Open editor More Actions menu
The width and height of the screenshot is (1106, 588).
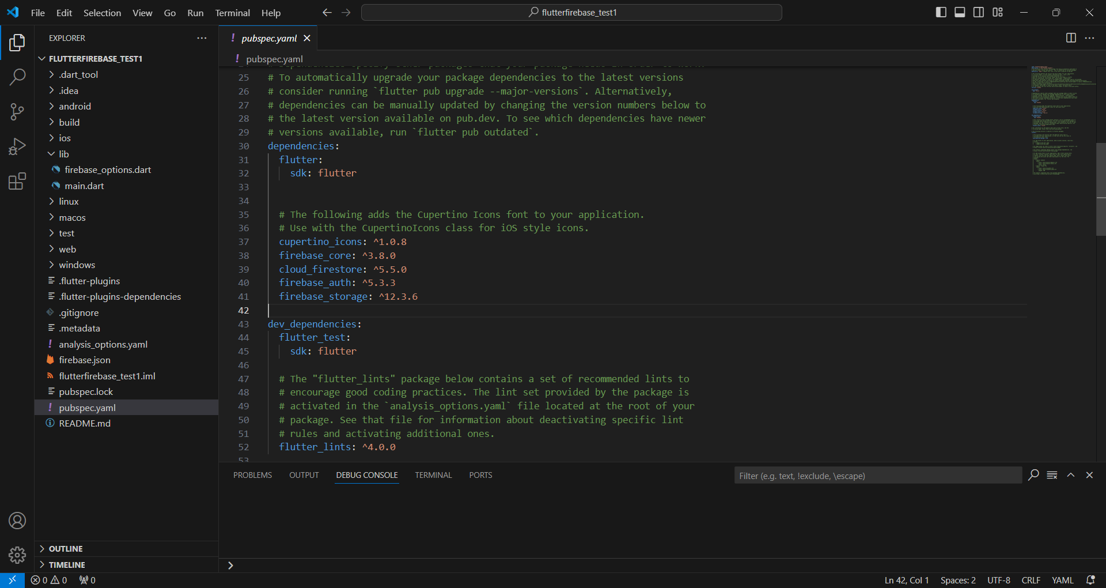coord(1089,37)
